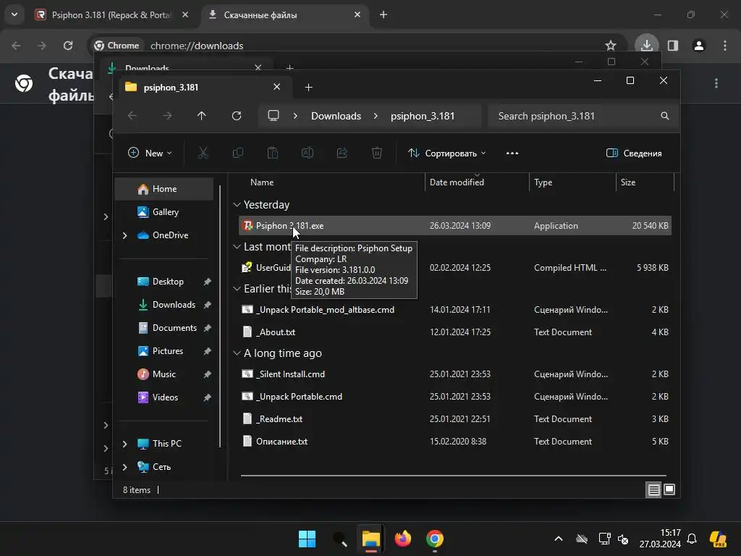This screenshot has height=556, width=741.
Task: Click the Chrome icon on the taskbar
Action: [435, 539]
